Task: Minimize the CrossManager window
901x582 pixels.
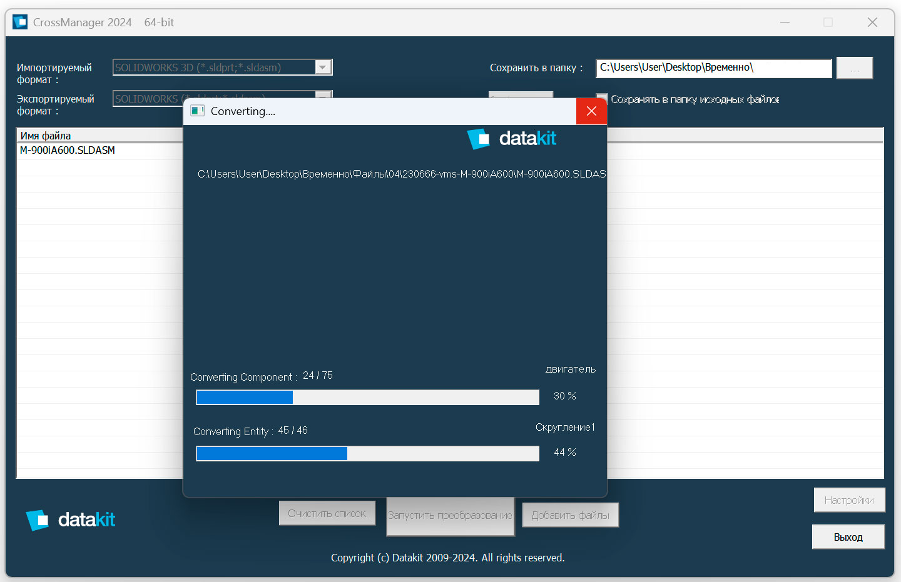Action: coord(785,23)
